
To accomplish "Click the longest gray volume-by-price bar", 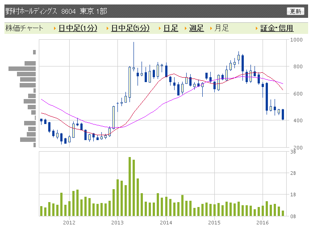I will [x=22, y=69].
